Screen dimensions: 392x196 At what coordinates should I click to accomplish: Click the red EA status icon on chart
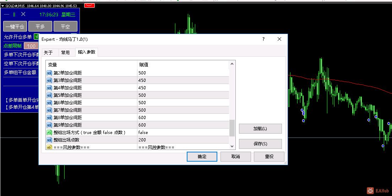click(89, 5)
